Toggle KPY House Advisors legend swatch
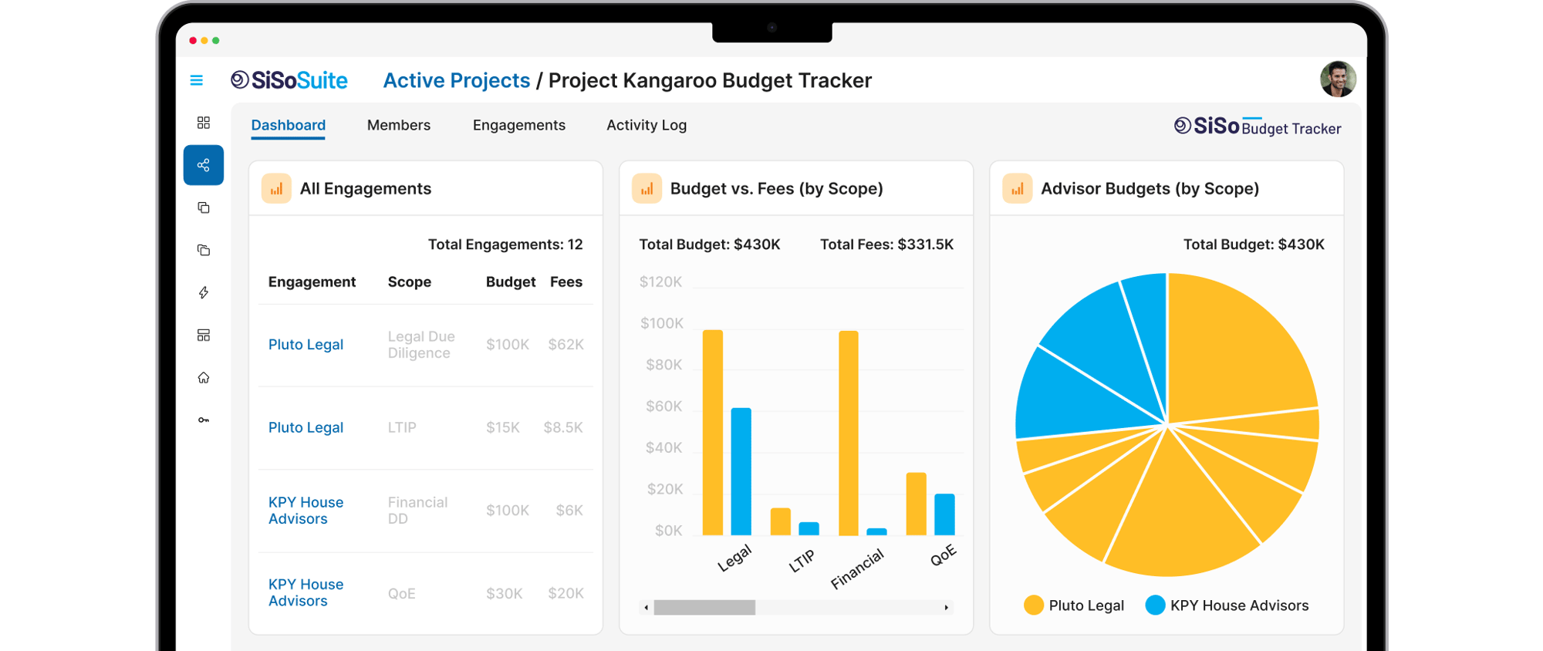This screenshot has height=651, width=1543. pos(1155,605)
